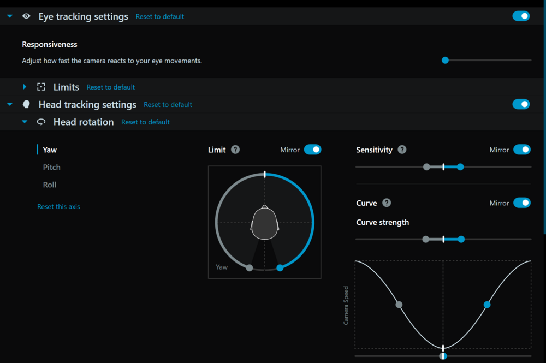Turn off the Head tracking settings toggle
Image resolution: width=546 pixels, height=363 pixels.
tap(521, 104)
